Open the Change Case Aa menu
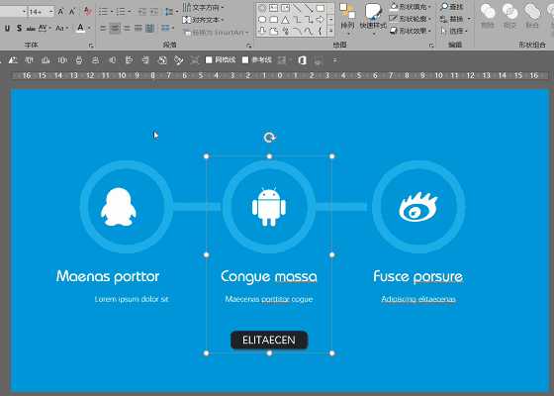 coord(61,28)
